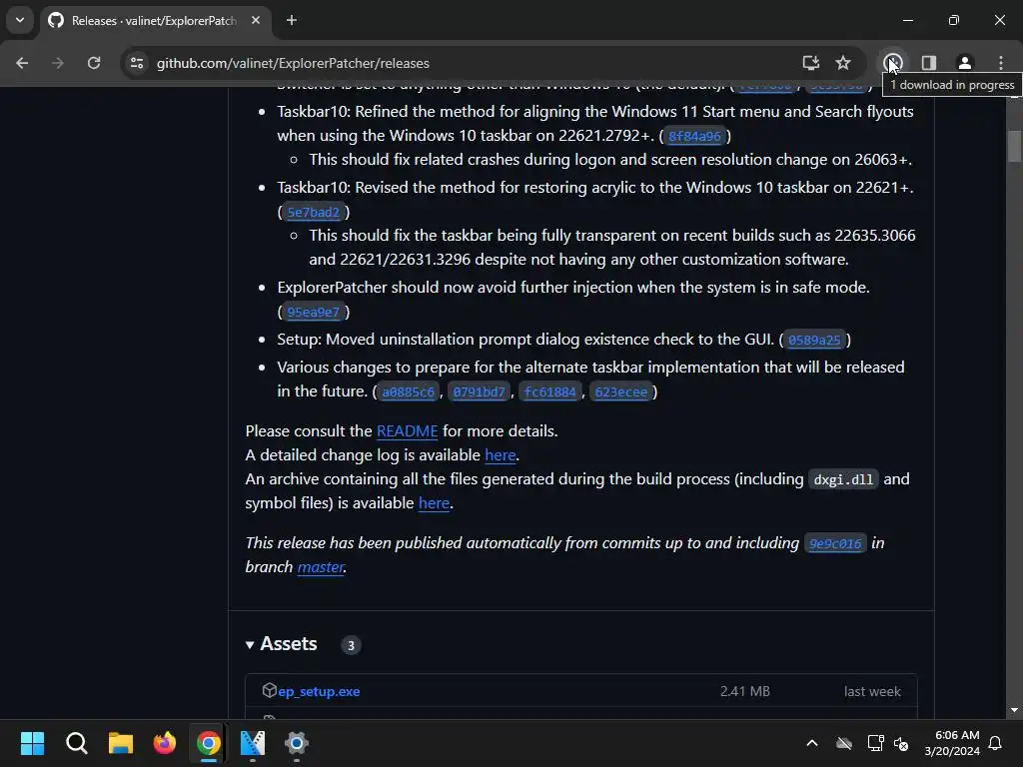Click the forward navigation arrow
Screen dimensions: 1023x767
point(58,63)
